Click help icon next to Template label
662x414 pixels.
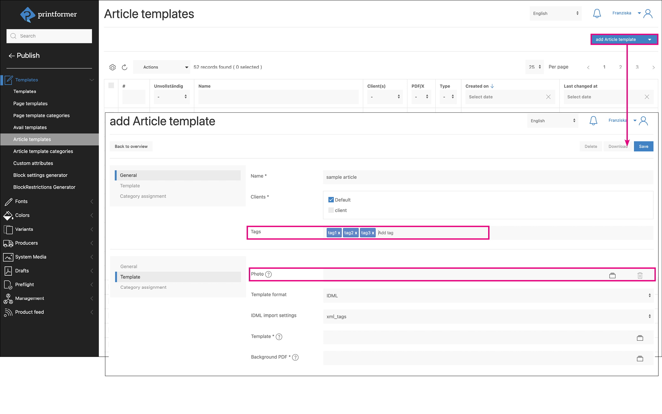tap(279, 337)
